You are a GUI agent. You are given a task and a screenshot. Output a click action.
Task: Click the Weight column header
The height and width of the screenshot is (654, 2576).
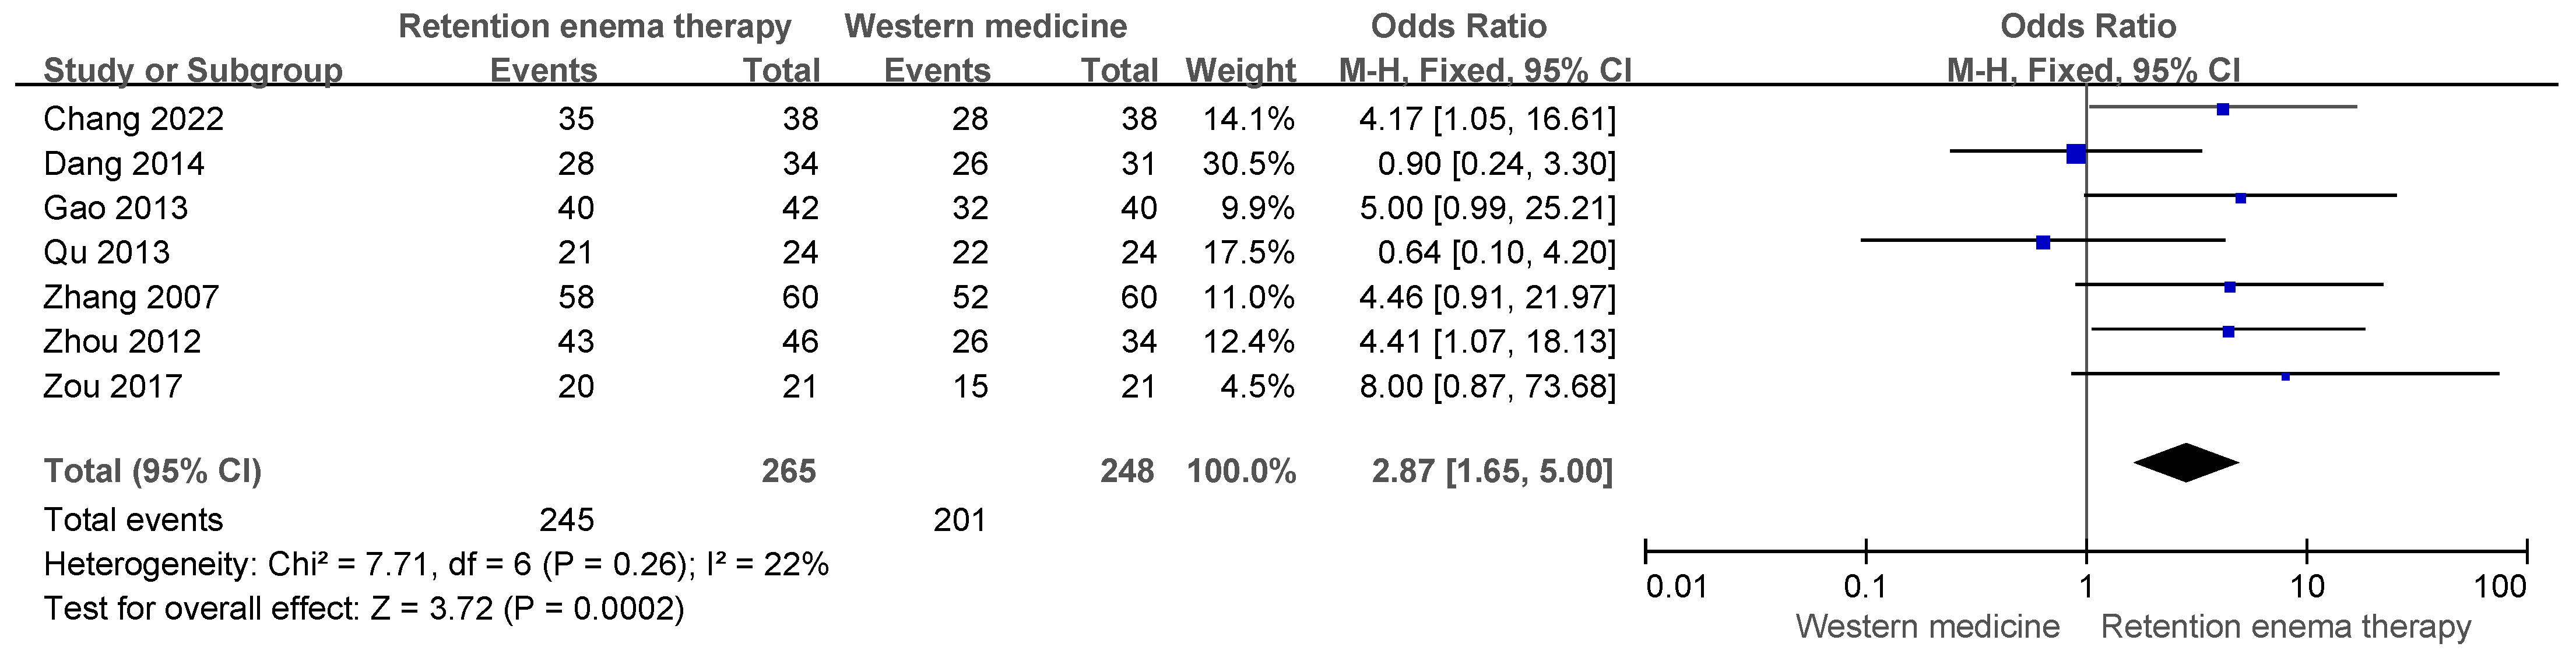(x=1240, y=70)
